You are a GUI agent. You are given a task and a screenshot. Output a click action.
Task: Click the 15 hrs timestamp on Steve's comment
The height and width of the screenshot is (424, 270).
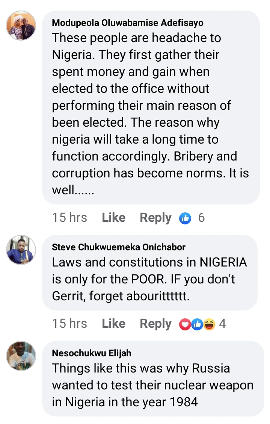(69, 324)
